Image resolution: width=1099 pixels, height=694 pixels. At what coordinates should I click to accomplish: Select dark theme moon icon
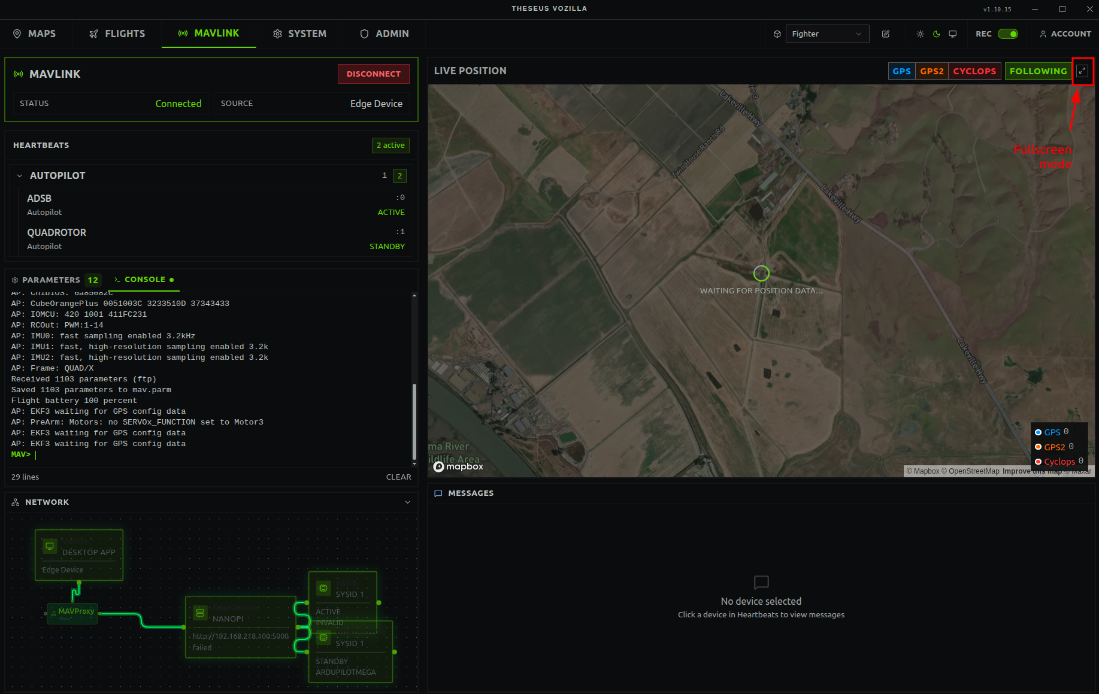[936, 34]
